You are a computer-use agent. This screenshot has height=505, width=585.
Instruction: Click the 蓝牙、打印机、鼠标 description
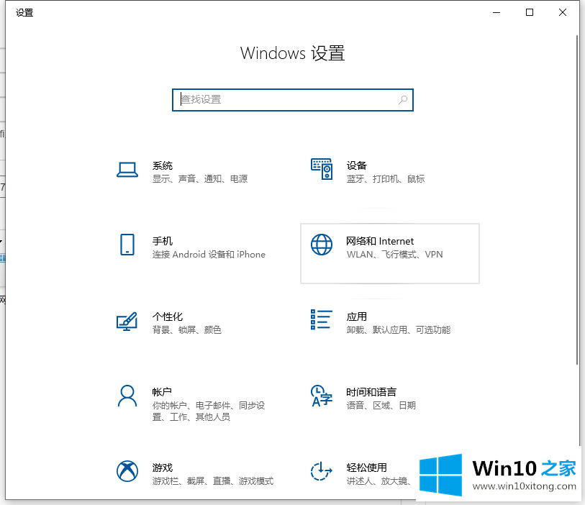click(386, 179)
